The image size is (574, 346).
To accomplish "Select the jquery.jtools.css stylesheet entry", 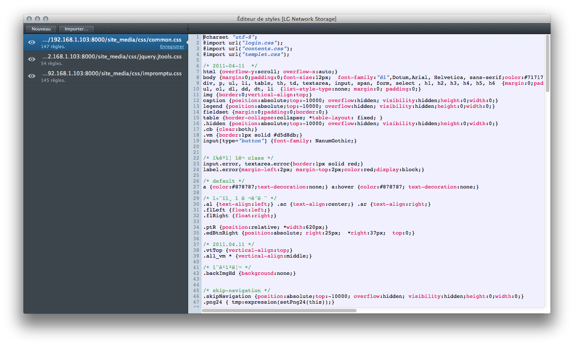I will tap(106, 59).
